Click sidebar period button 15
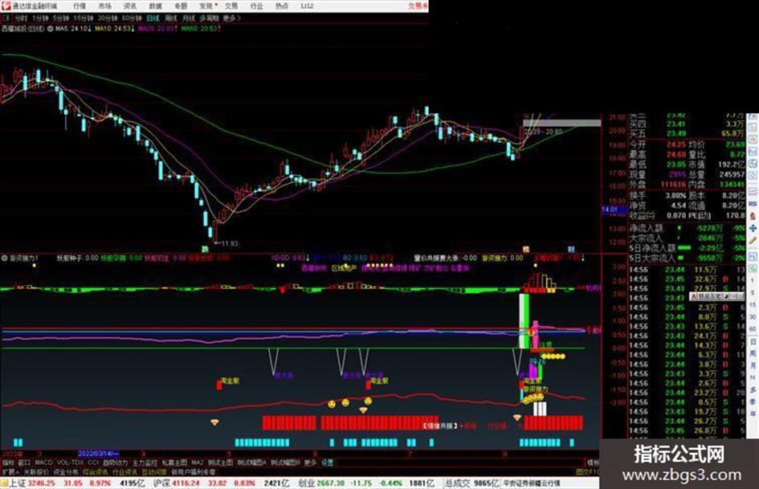Viewport: 759px width, 489px height. tap(753, 305)
